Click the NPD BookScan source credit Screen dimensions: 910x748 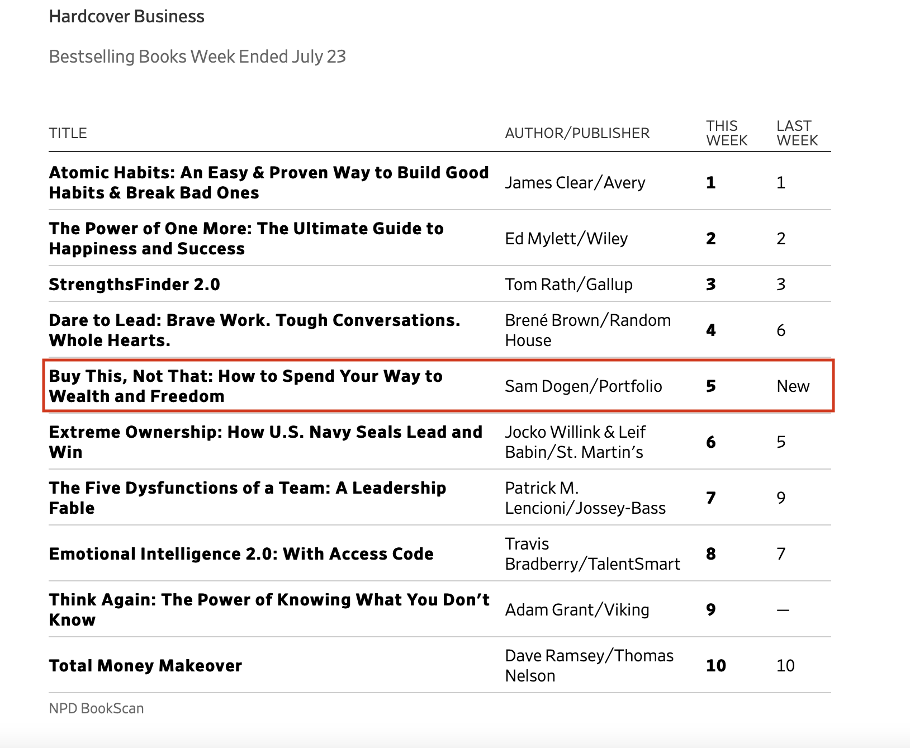(96, 708)
